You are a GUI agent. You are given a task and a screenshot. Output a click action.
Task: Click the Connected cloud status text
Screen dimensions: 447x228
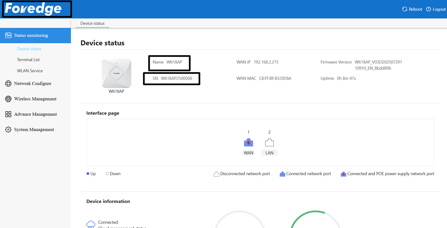108,222
